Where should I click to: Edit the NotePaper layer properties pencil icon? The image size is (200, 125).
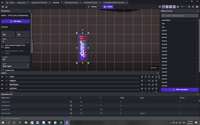click(153, 85)
